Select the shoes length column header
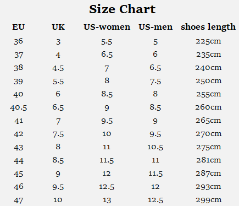Image resolution: width=239 pixels, height=206 pixels. pos(208,27)
